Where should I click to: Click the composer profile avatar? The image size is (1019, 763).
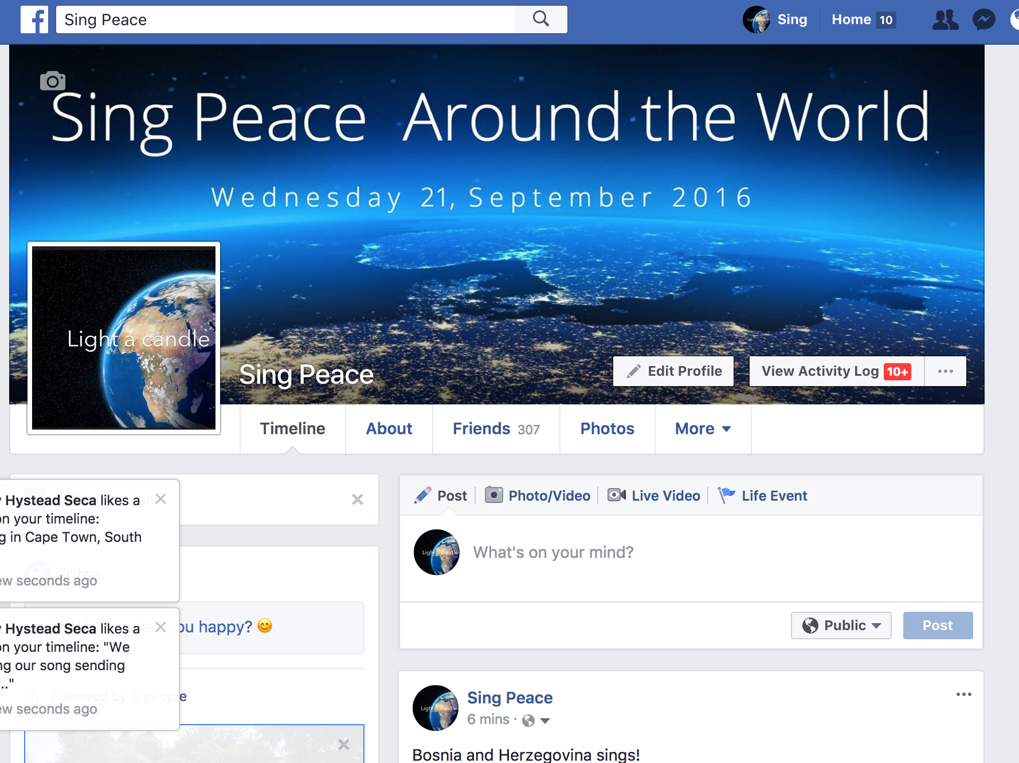coord(437,552)
